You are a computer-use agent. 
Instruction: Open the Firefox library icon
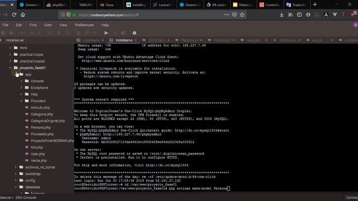(290, 15)
